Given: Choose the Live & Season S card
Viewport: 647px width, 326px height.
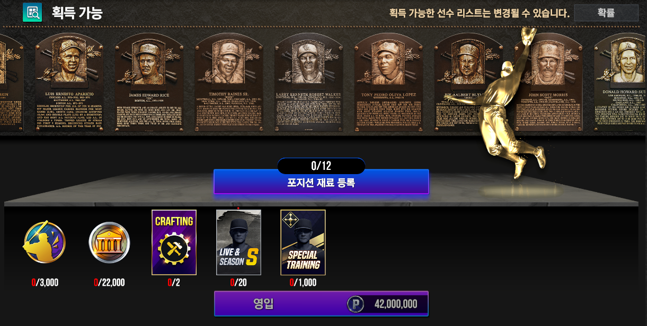Looking at the screenshot, I should click(238, 242).
